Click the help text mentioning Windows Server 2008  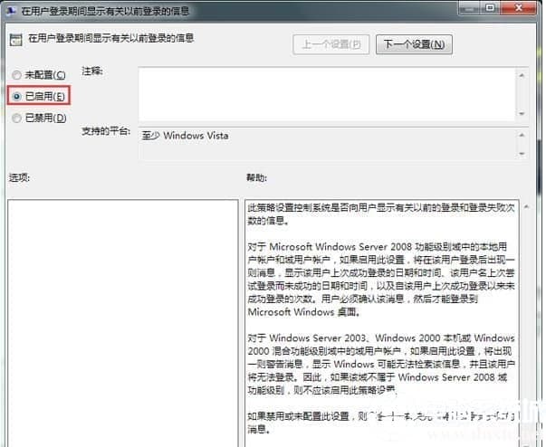tap(381, 279)
